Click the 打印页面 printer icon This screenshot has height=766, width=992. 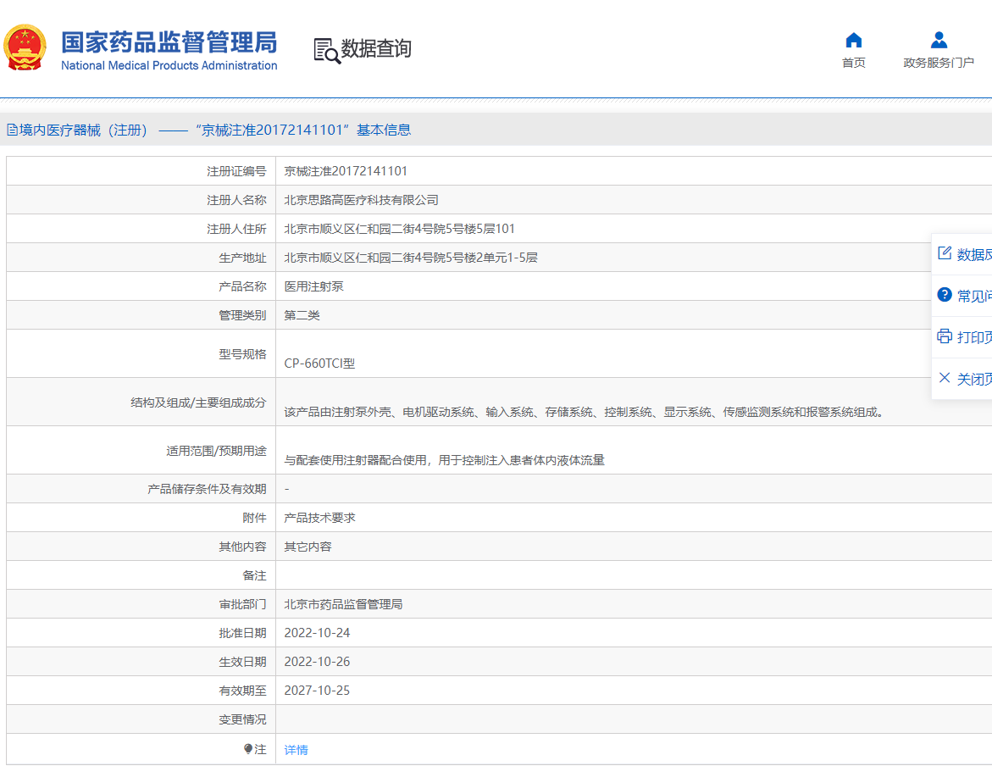[x=945, y=336]
